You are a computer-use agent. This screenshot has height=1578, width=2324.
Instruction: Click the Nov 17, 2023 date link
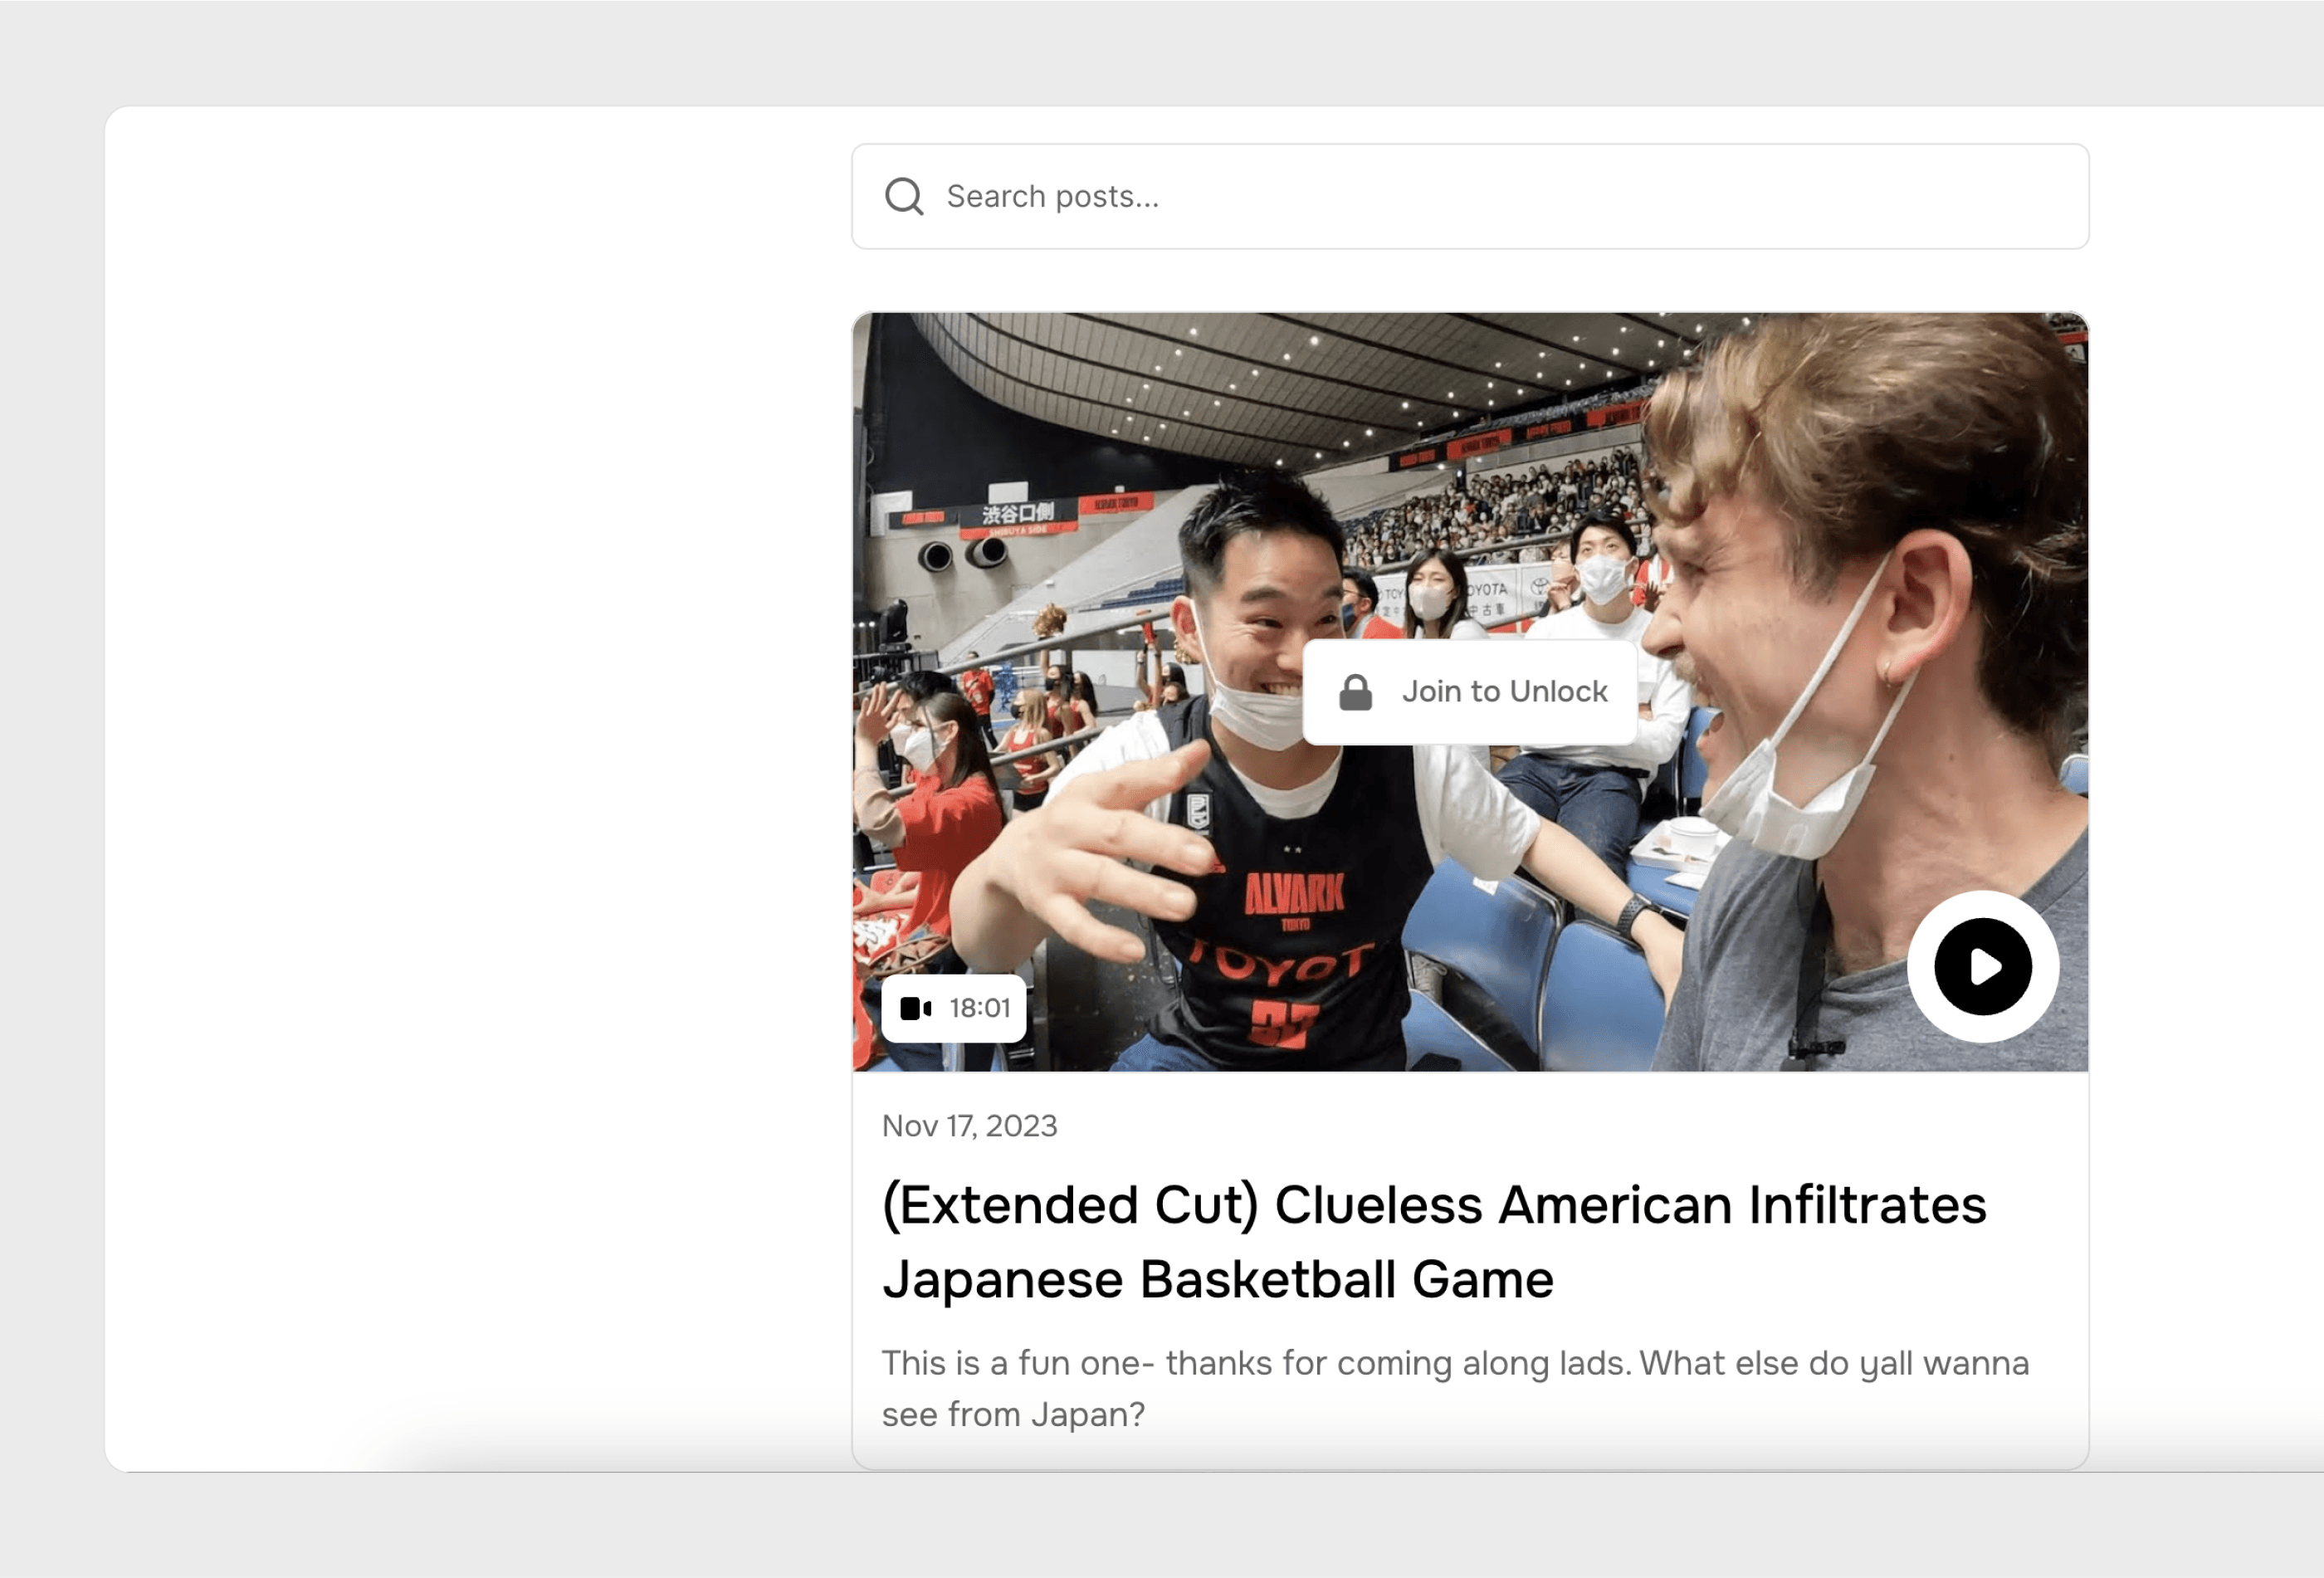969,1126
